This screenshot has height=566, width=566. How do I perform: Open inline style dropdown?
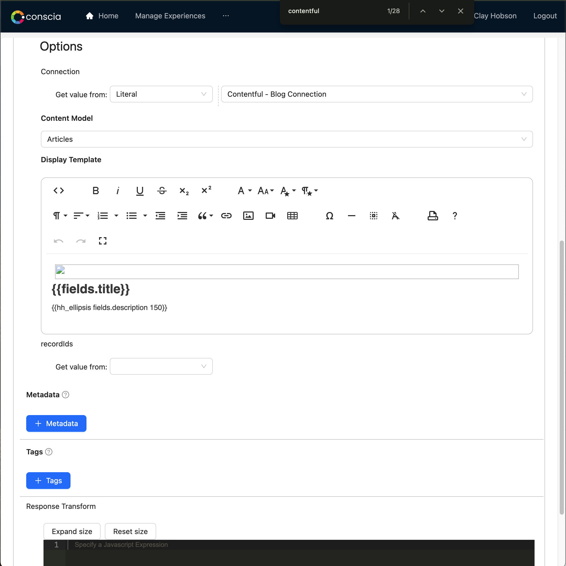click(x=288, y=191)
